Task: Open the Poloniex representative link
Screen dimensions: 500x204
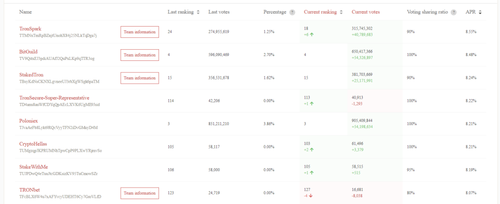Action: [x=29, y=121]
